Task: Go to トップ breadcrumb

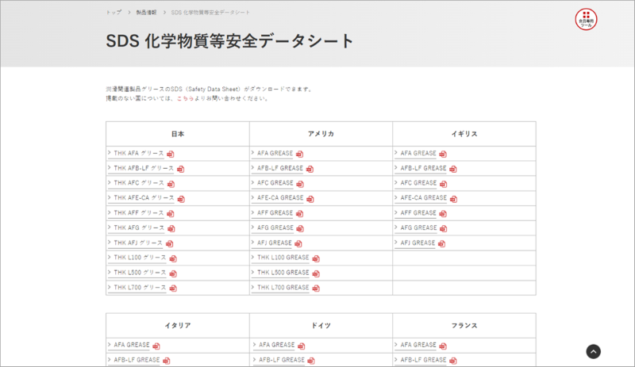Action: pos(114,13)
